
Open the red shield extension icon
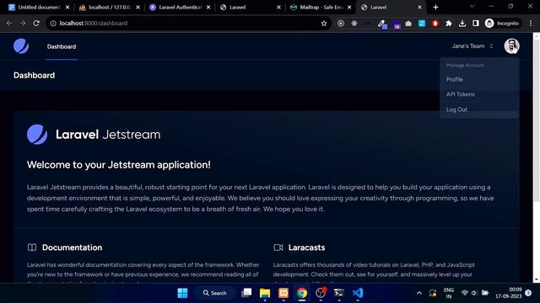click(x=435, y=24)
